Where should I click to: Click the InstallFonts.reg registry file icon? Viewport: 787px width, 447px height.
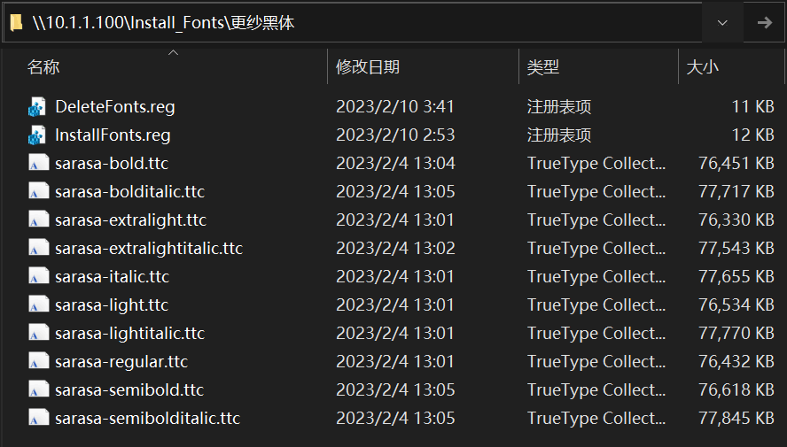click(37, 135)
